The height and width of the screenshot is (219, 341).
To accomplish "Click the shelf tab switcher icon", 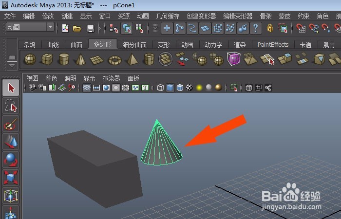I will pyautogui.click(x=12, y=57).
